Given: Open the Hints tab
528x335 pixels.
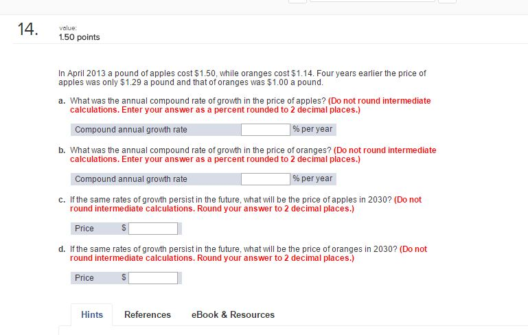Looking at the screenshot, I should 92,315.
